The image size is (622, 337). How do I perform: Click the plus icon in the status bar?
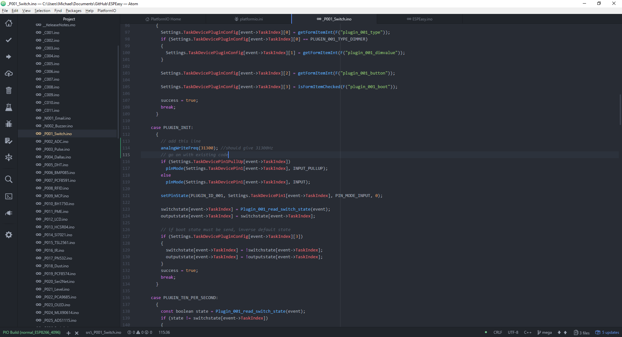pos(68,333)
